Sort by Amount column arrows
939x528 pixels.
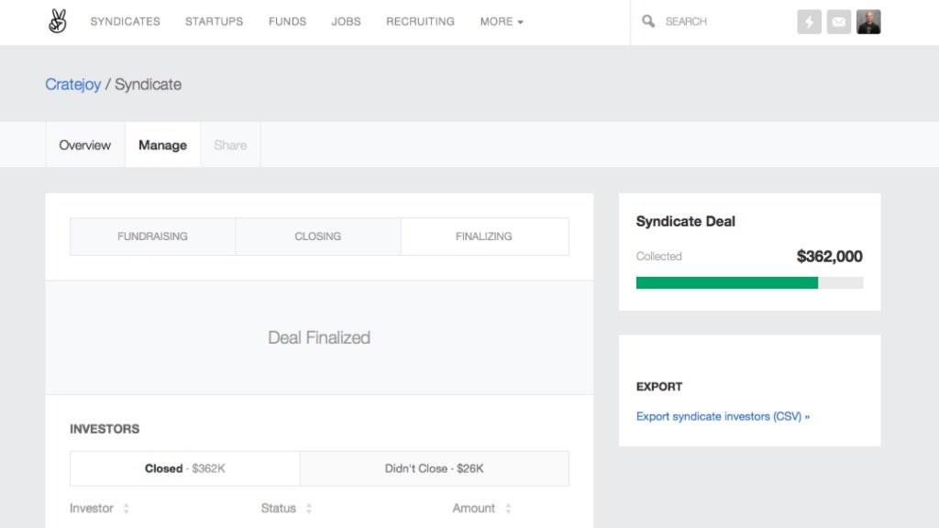pos(508,509)
